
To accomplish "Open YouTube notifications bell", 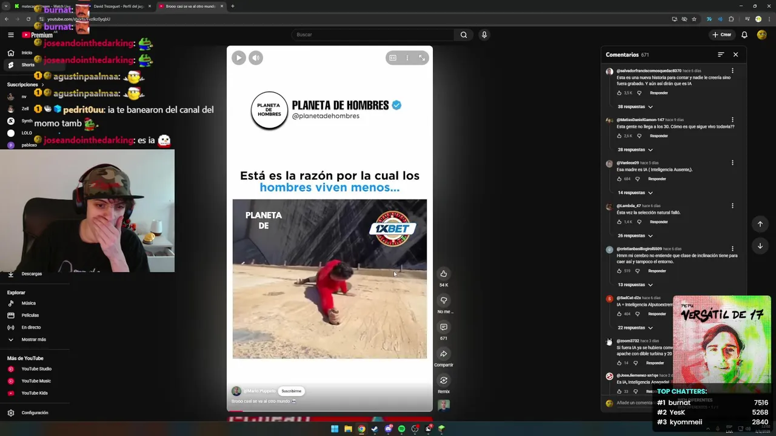I will (744, 35).
